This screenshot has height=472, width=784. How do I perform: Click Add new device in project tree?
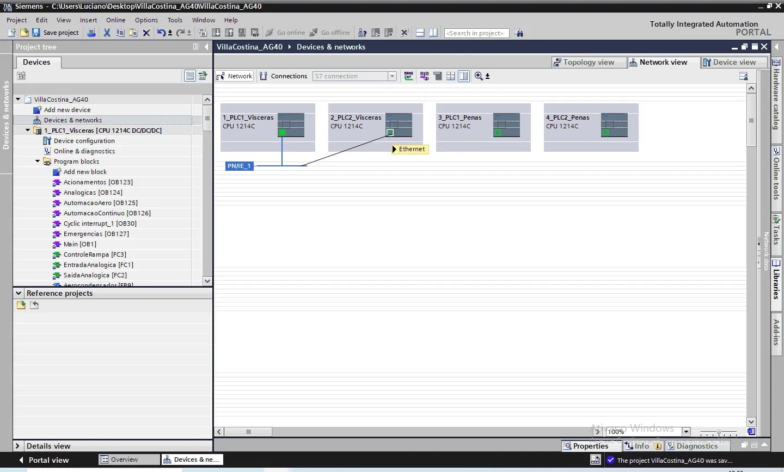(x=67, y=110)
